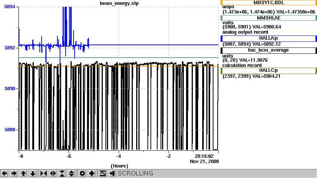
Task: Shift the graph down with the down arrow
Action: tap(33, 174)
